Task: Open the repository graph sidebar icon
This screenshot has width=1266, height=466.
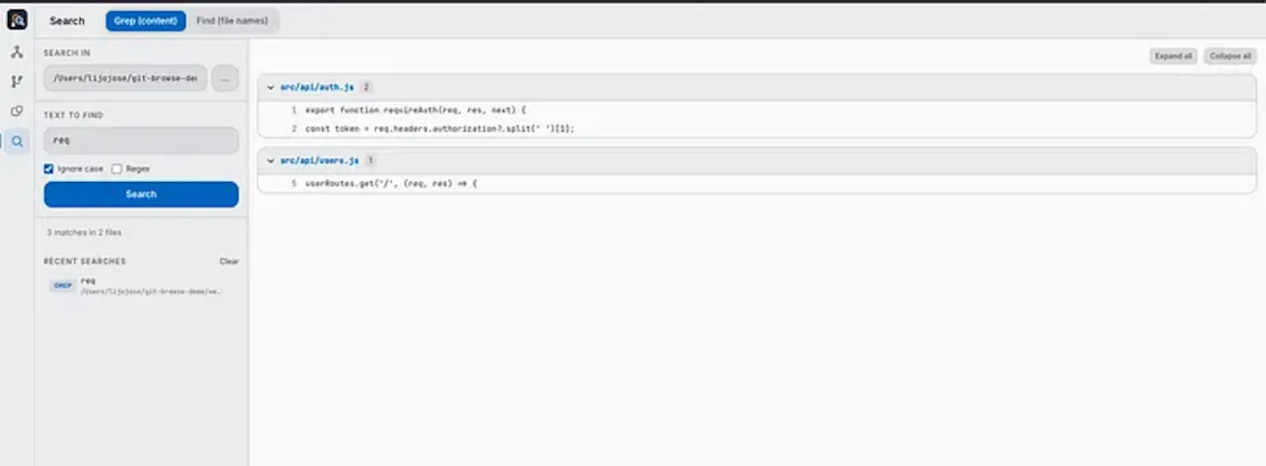Action: tap(17, 52)
